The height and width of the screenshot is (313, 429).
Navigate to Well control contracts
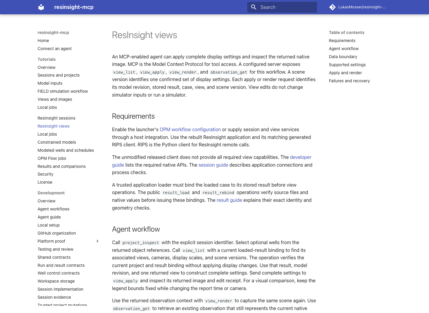[x=58, y=273]
